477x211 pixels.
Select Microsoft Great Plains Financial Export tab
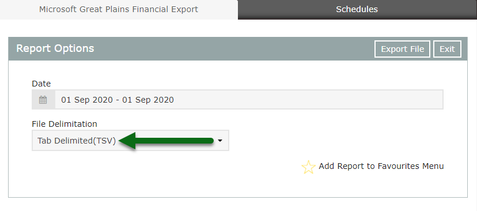[x=119, y=9]
